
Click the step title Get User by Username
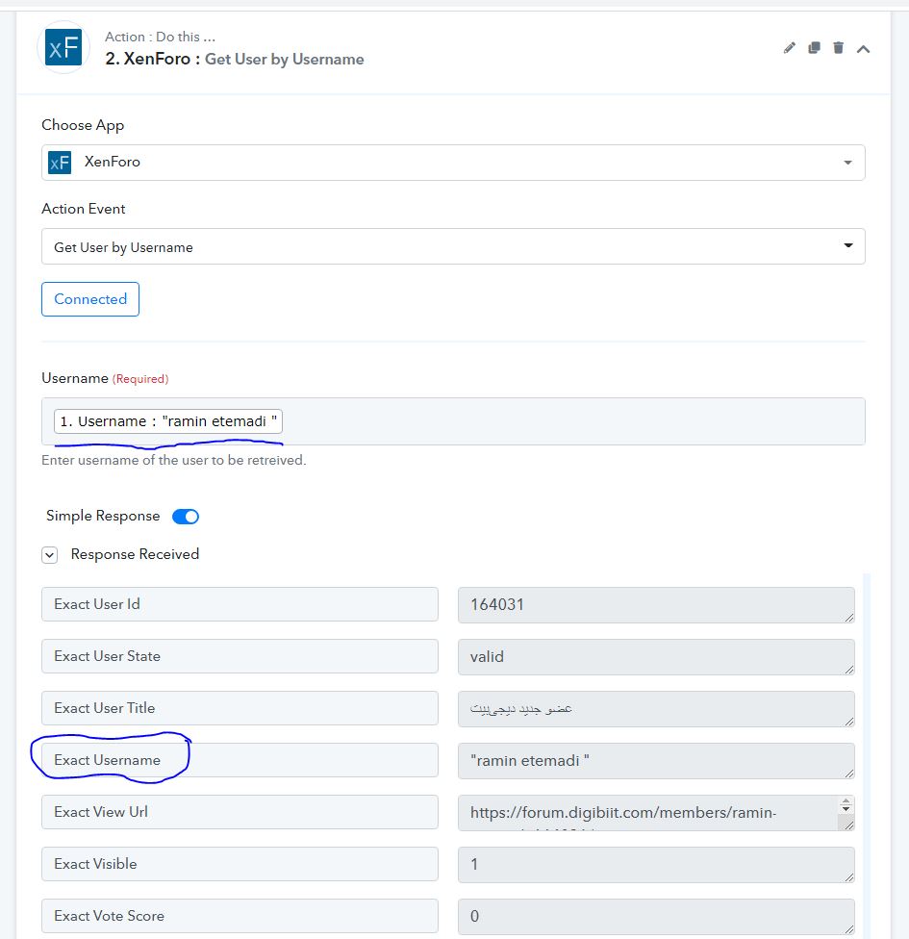point(285,60)
